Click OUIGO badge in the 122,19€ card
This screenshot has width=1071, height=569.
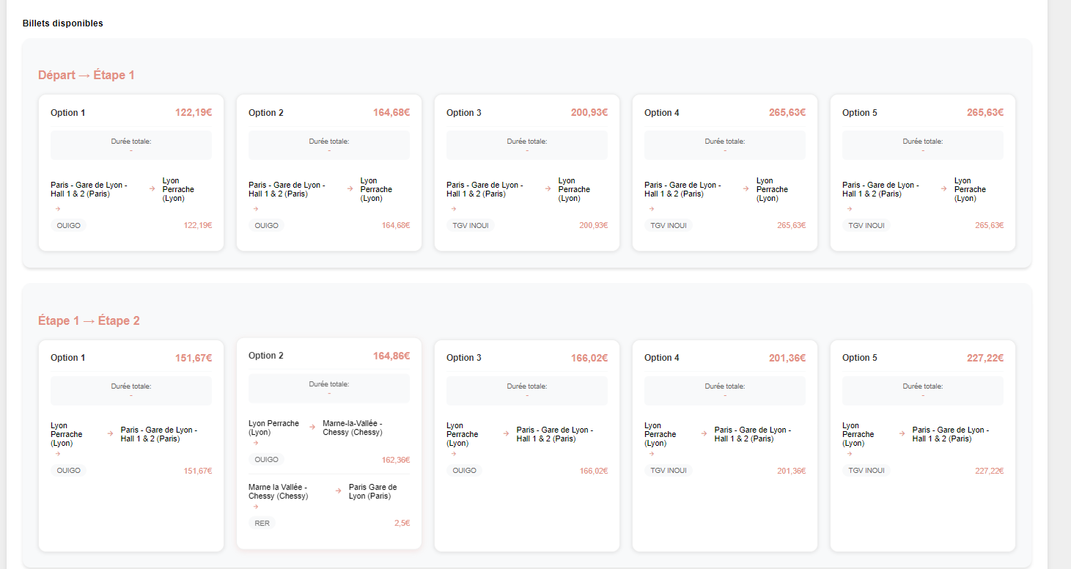pos(68,226)
